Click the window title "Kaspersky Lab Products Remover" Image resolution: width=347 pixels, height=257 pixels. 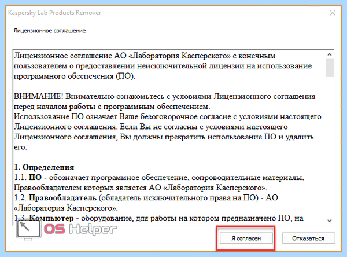pyautogui.click(x=54, y=13)
